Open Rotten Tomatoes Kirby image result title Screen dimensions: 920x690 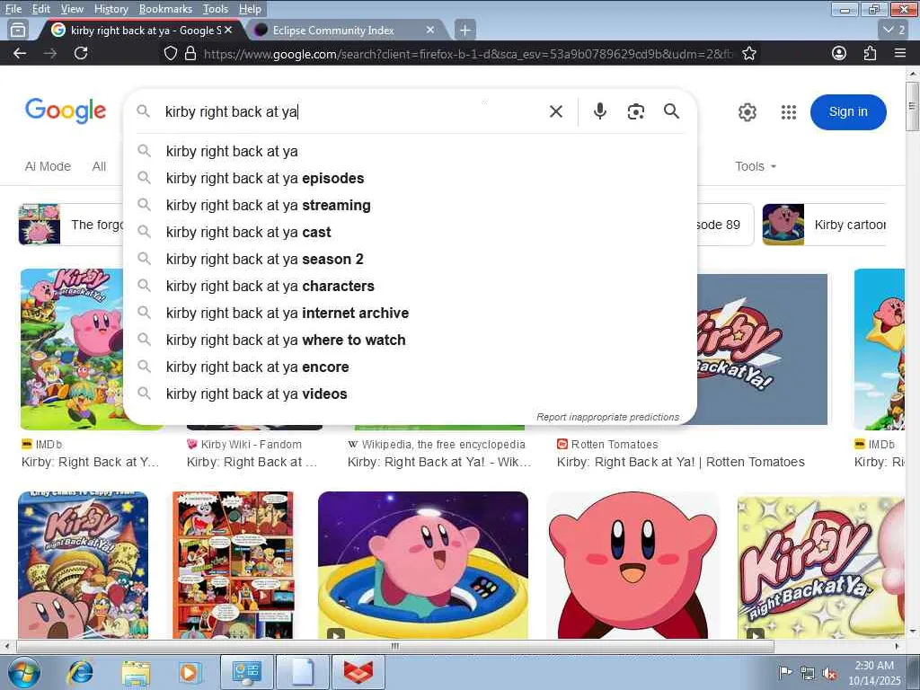tap(681, 463)
